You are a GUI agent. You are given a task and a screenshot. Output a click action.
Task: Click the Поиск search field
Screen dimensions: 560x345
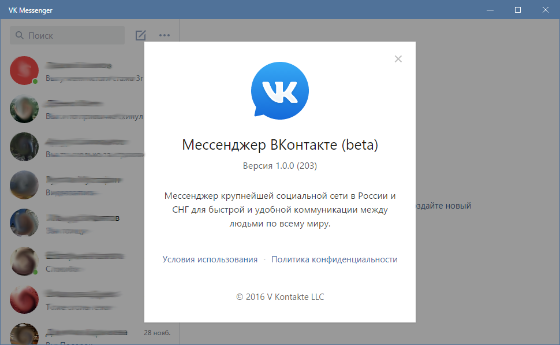tap(67, 35)
